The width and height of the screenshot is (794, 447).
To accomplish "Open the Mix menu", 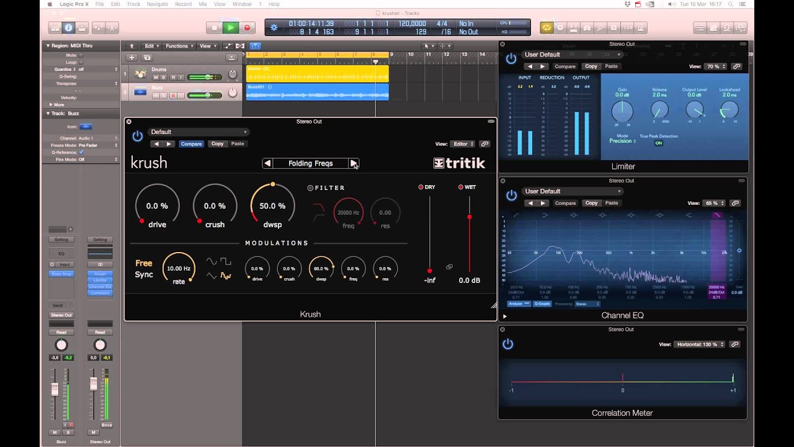I will pyautogui.click(x=203, y=4).
